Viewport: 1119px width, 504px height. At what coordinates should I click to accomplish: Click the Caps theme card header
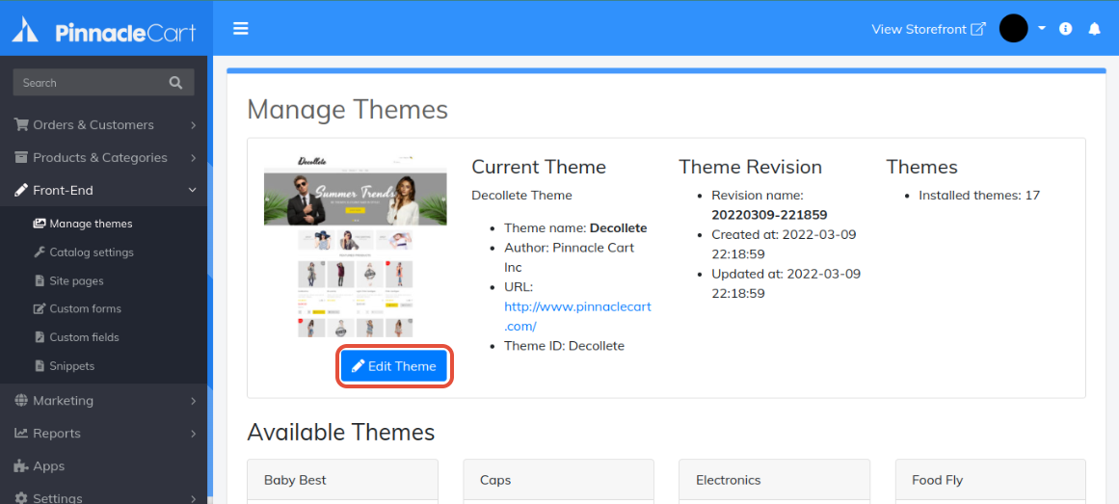559,480
